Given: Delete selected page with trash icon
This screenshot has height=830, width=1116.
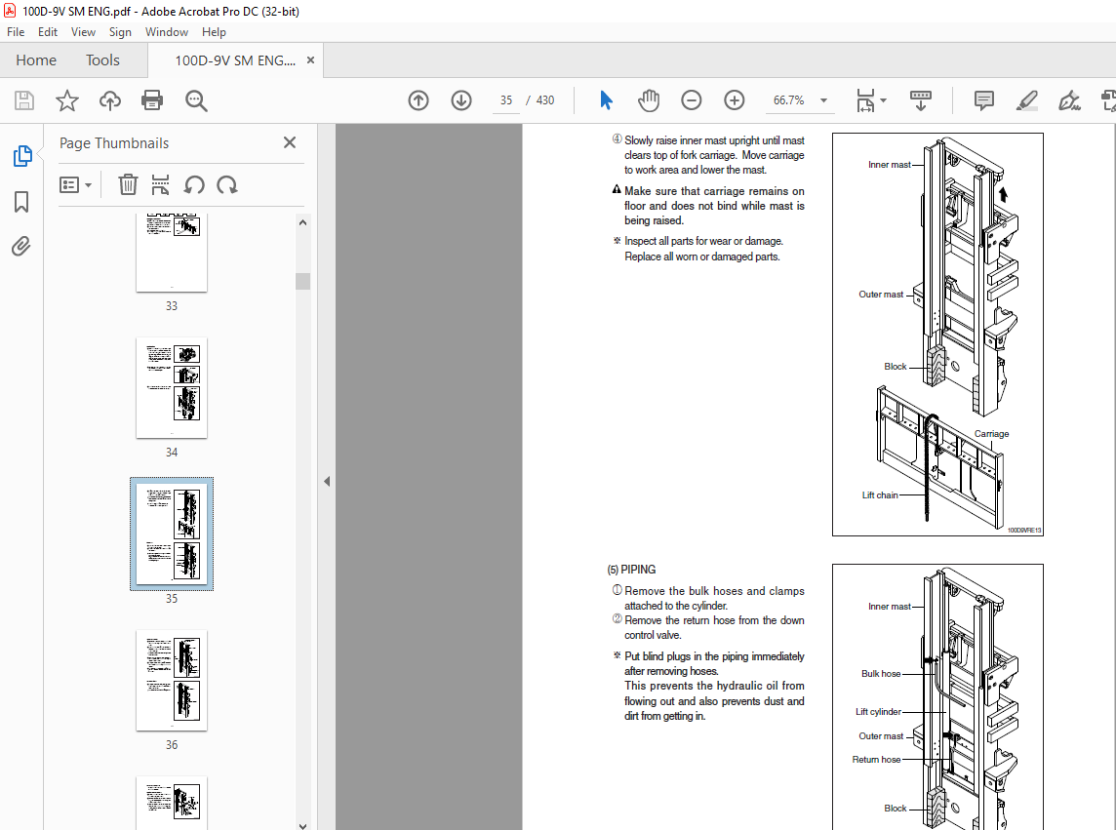Looking at the screenshot, I should pyautogui.click(x=128, y=185).
